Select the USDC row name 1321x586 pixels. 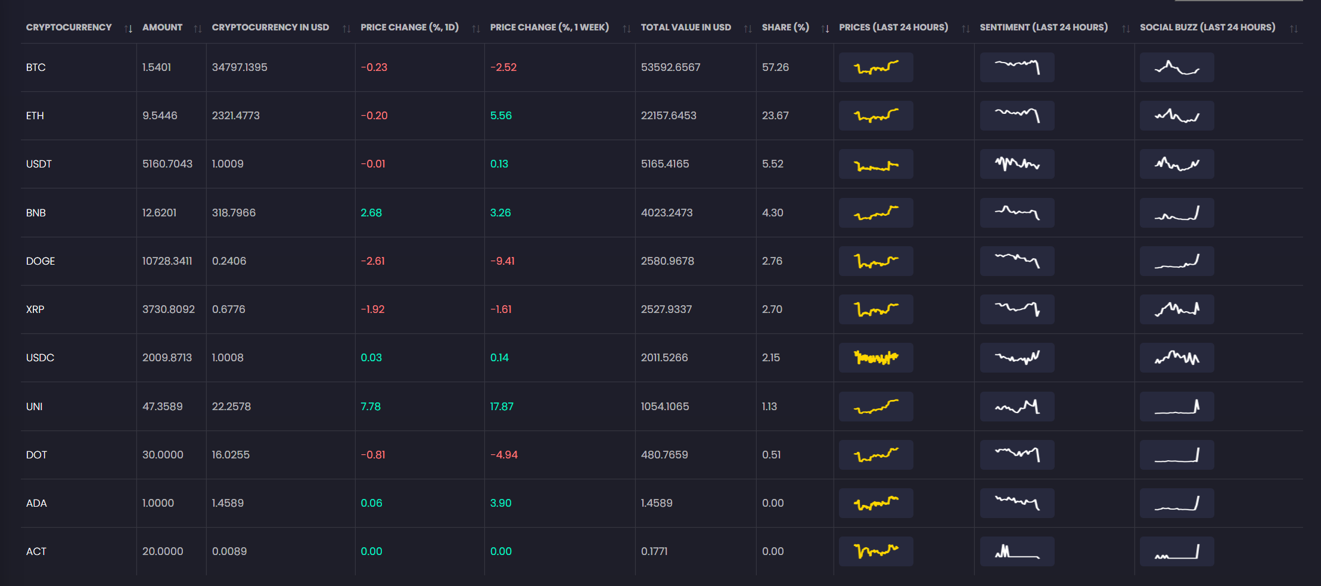40,358
